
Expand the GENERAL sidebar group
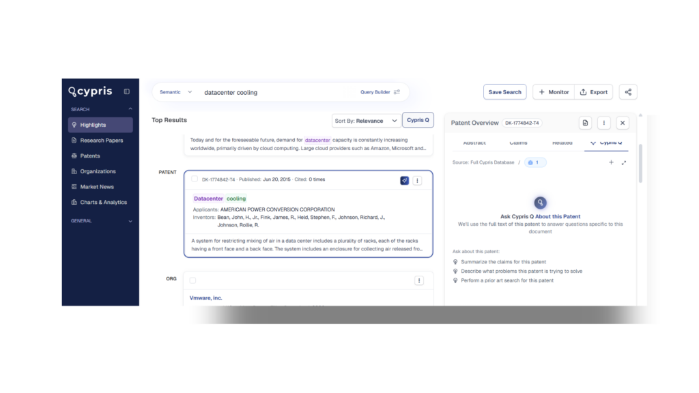pyautogui.click(x=130, y=221)
